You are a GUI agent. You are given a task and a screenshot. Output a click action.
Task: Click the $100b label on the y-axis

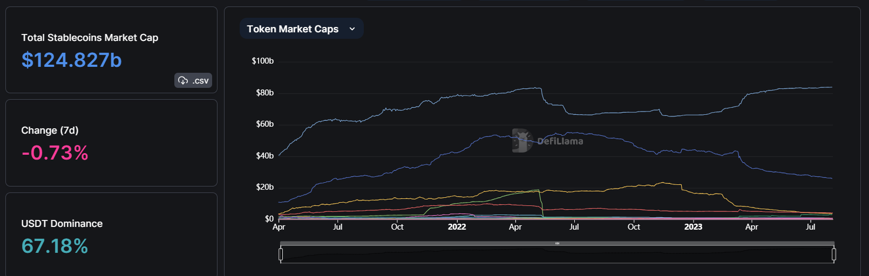click(263, 61)
